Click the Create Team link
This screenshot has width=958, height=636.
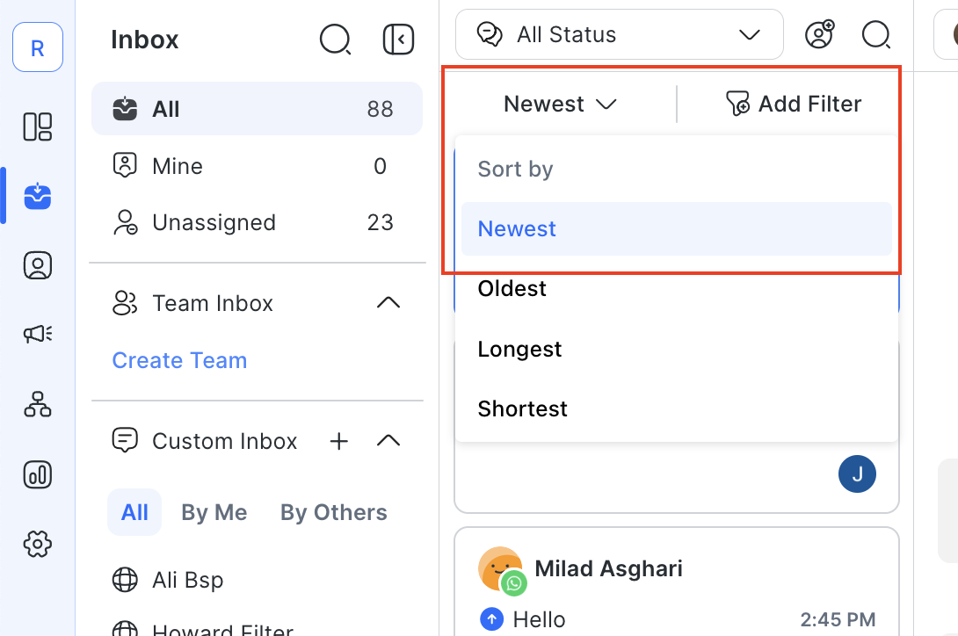pyautogui.click(x=179, y=360)
